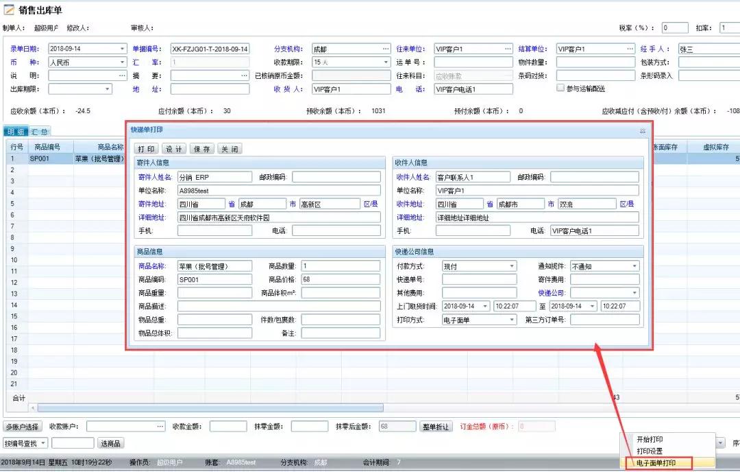This screenshot has width=740, height=472.
Task: Click the 销售出库单 title icon
Action: (x=8, y=10)
